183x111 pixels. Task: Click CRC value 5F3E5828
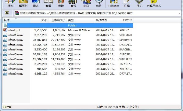pos(126,35)
